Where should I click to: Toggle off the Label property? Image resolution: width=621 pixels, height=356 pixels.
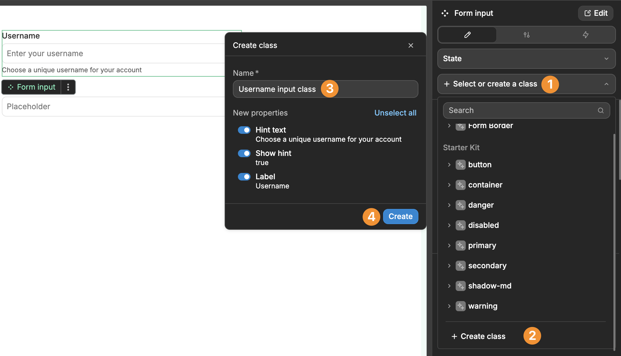(x=244, y=176)
